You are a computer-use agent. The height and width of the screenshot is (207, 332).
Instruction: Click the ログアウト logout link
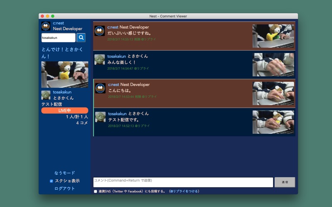coord(65,188)
